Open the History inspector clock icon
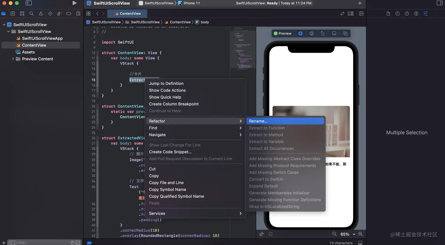Viewport: 445px width, 245px height. click(x=398, y=13)
